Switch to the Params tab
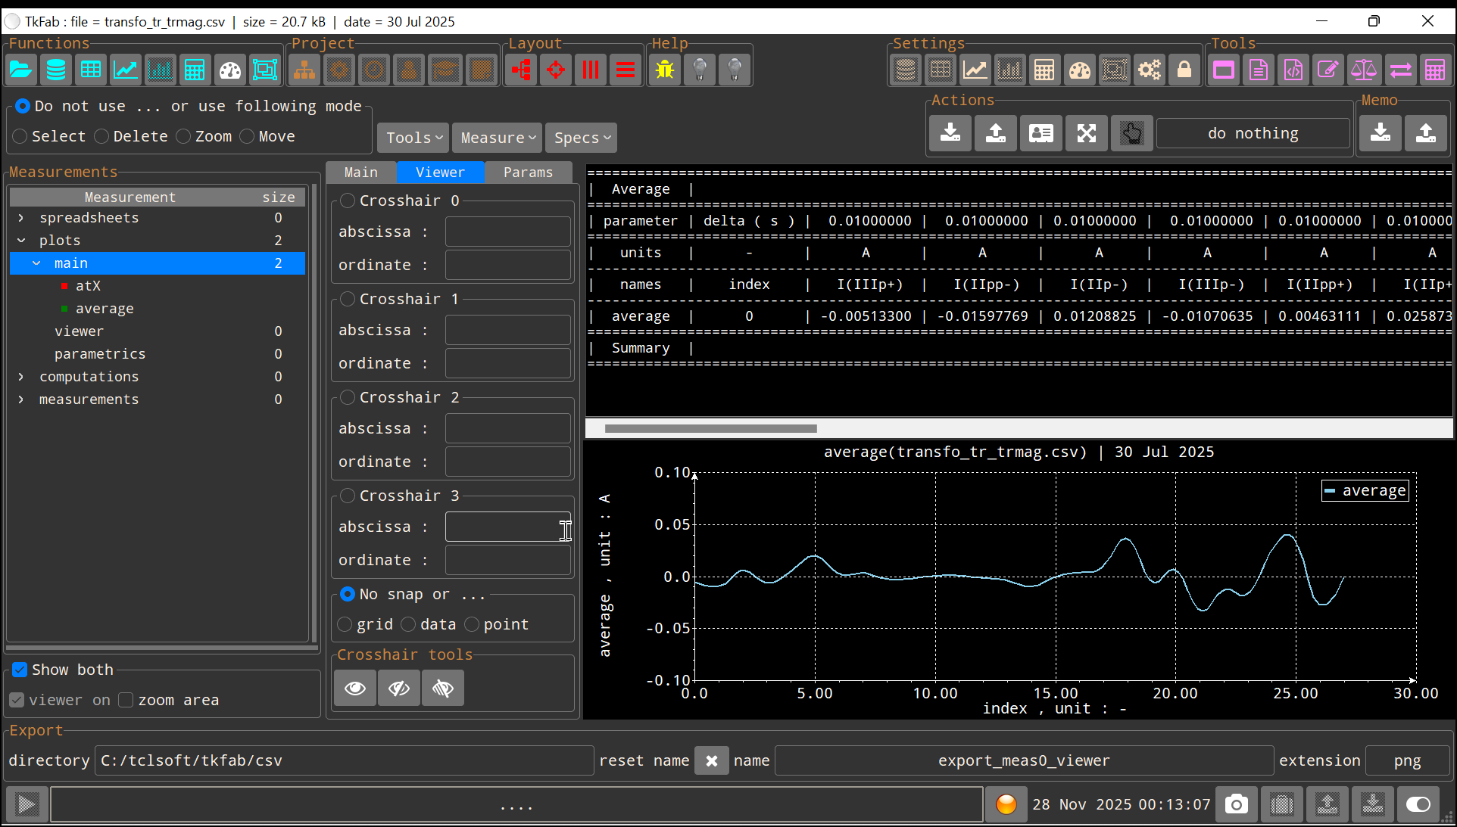1457x827 pixels. click(x=528, y=172)
